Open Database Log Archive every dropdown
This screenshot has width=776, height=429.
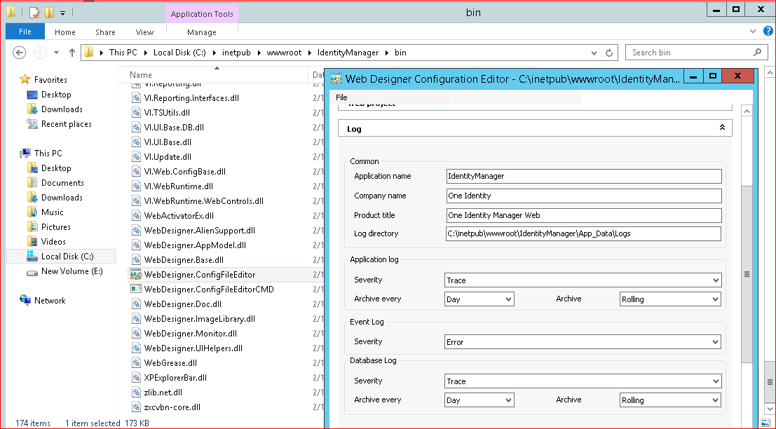pos(508,400)
